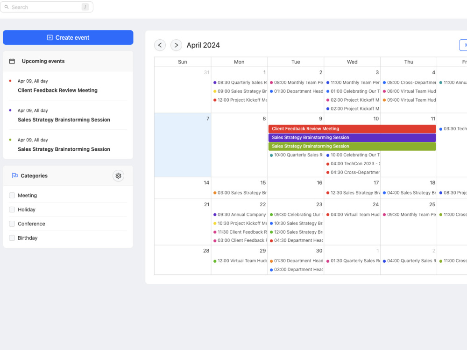Open 09:30 Annual Company event on April 22
Image resolution: width=467 pixels, height=350 pixels.
[240, 215]
